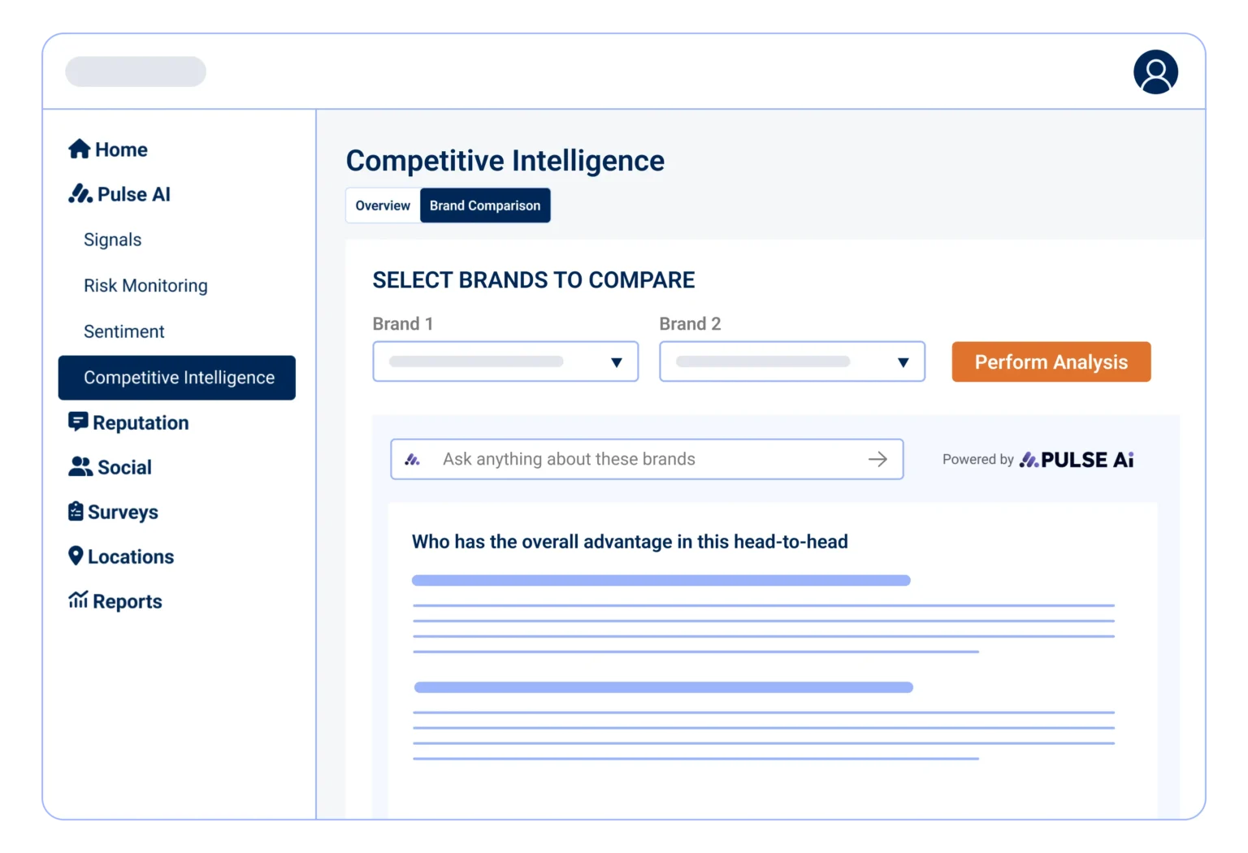Open the Sentiment menu item

pos(124,331)
